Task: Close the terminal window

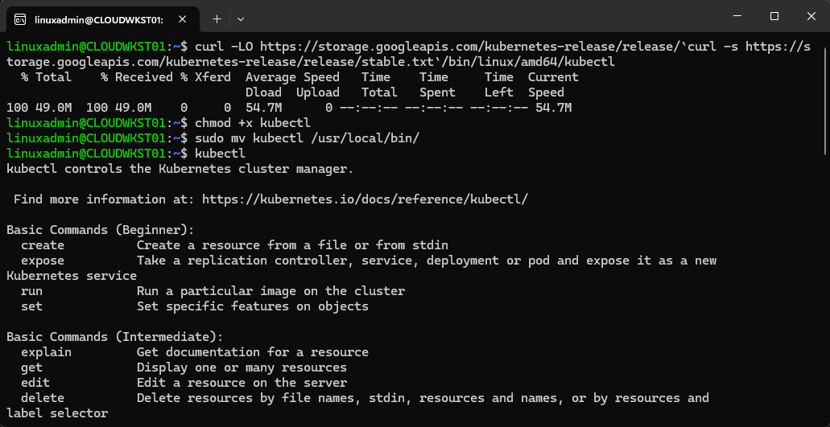Action: [x=811, y=16]
